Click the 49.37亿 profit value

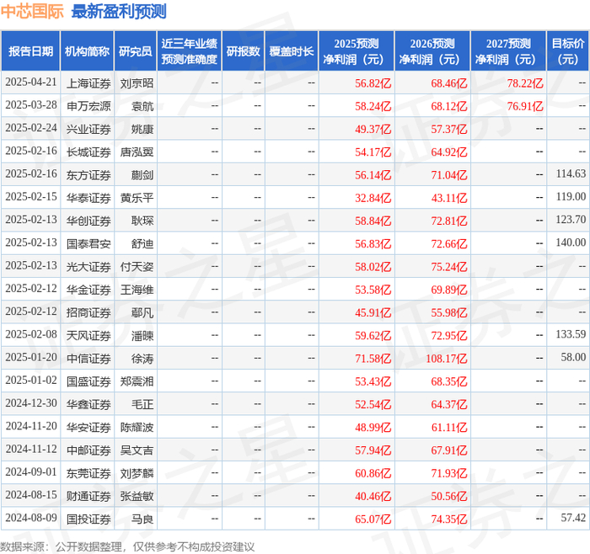373,129
